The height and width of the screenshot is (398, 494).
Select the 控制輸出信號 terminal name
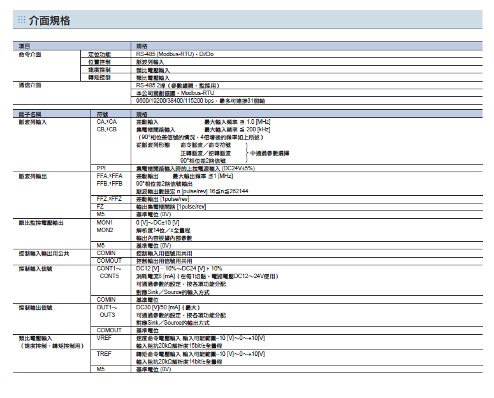coord(36,307)
